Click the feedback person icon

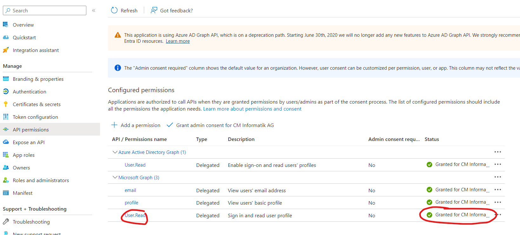154,10
